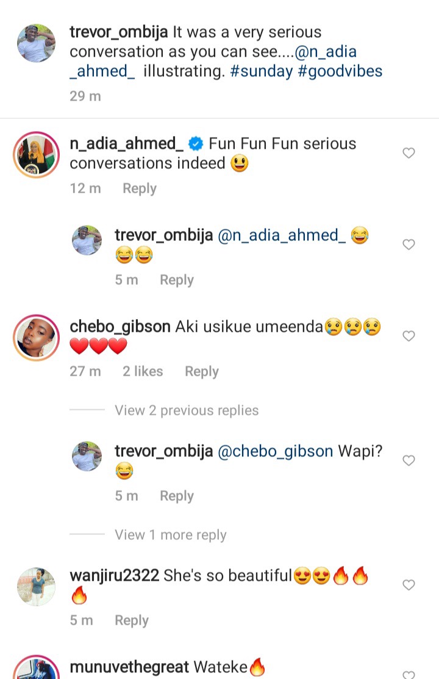Open n_adia_ahmed_'s story ring avatar

(37, 155)
